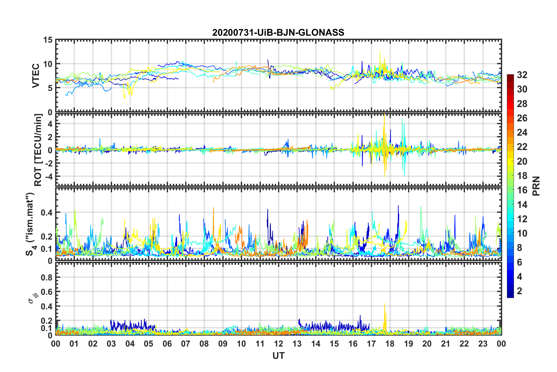
Task: Click x-axis hour label 11
Action: (x=260, y=344)
